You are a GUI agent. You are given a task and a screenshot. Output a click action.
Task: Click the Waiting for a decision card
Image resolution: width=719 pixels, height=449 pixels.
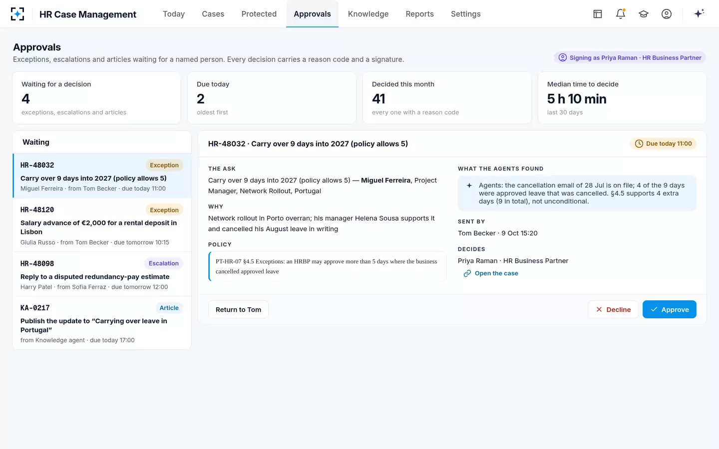[96, 98]
